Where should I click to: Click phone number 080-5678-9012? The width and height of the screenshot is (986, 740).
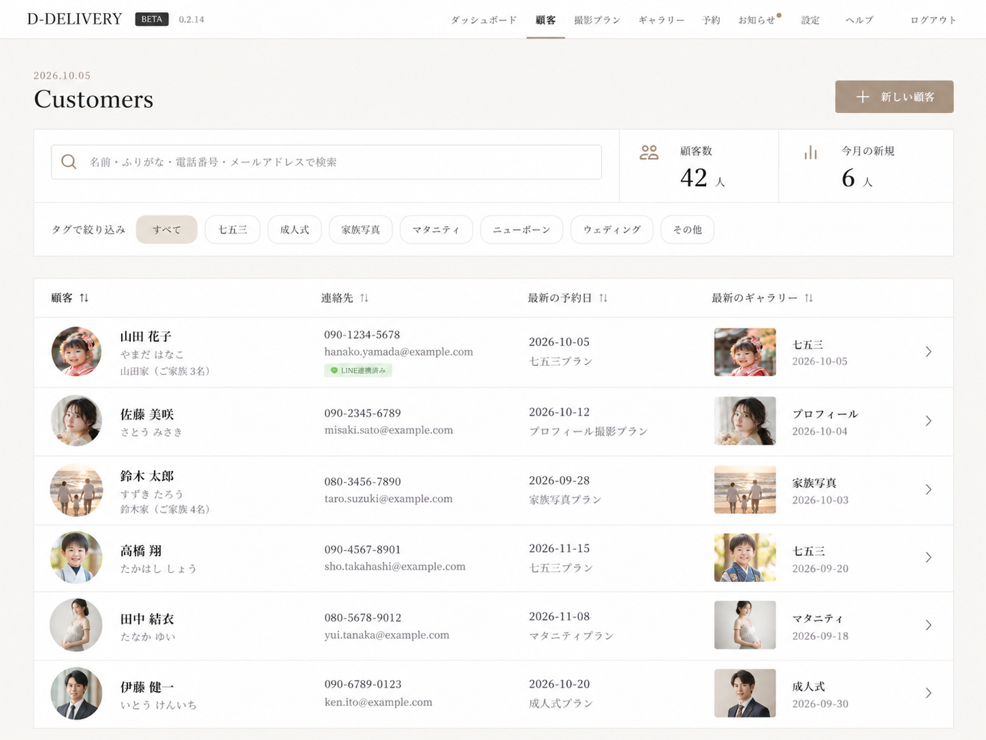pyautogui.click(x=362, y=617)
